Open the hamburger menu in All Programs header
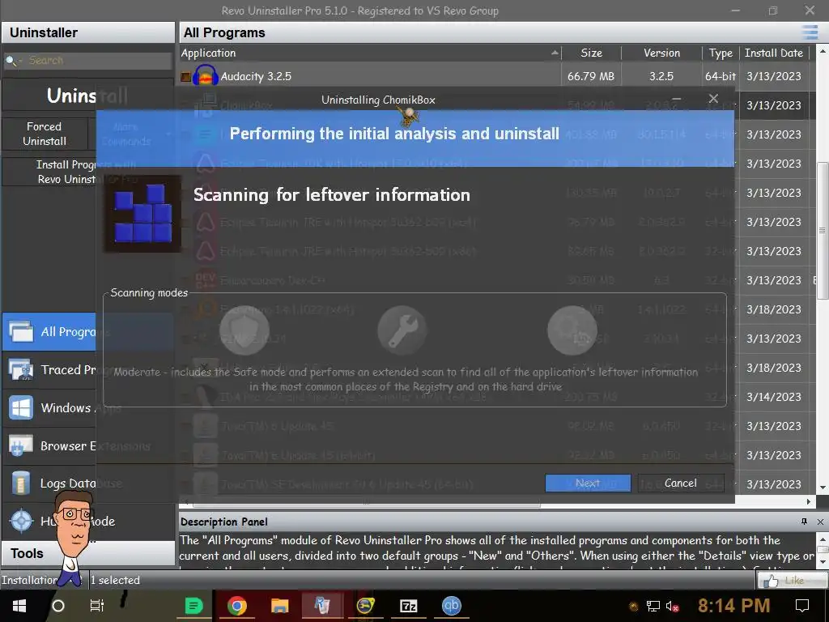 (x=810, y=32)
